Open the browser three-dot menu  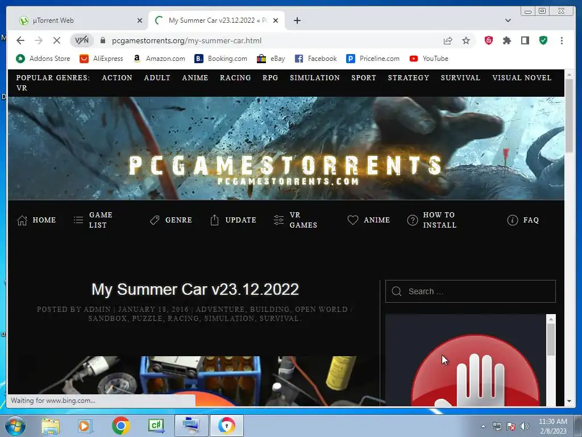point(562,40)
